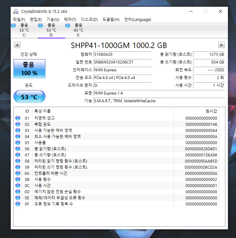Click the SHPP41-1000GM 1000.2 GB disk title
Screen dimensions: 236x238
119,45
